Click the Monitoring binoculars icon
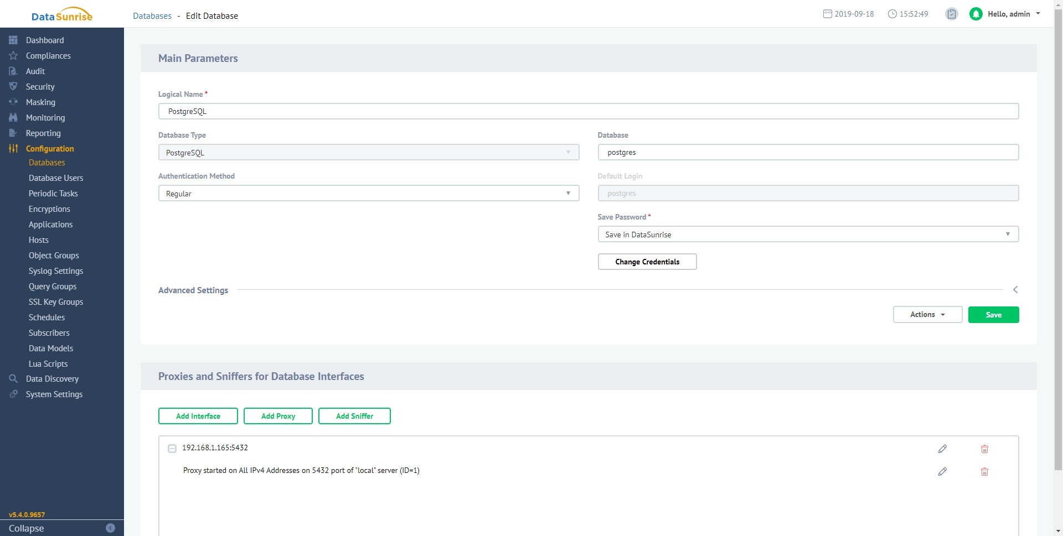Screen dimensions: 1063x536 point(13,117)
